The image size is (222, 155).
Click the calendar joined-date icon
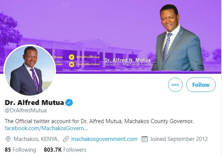tap(144, 139)
